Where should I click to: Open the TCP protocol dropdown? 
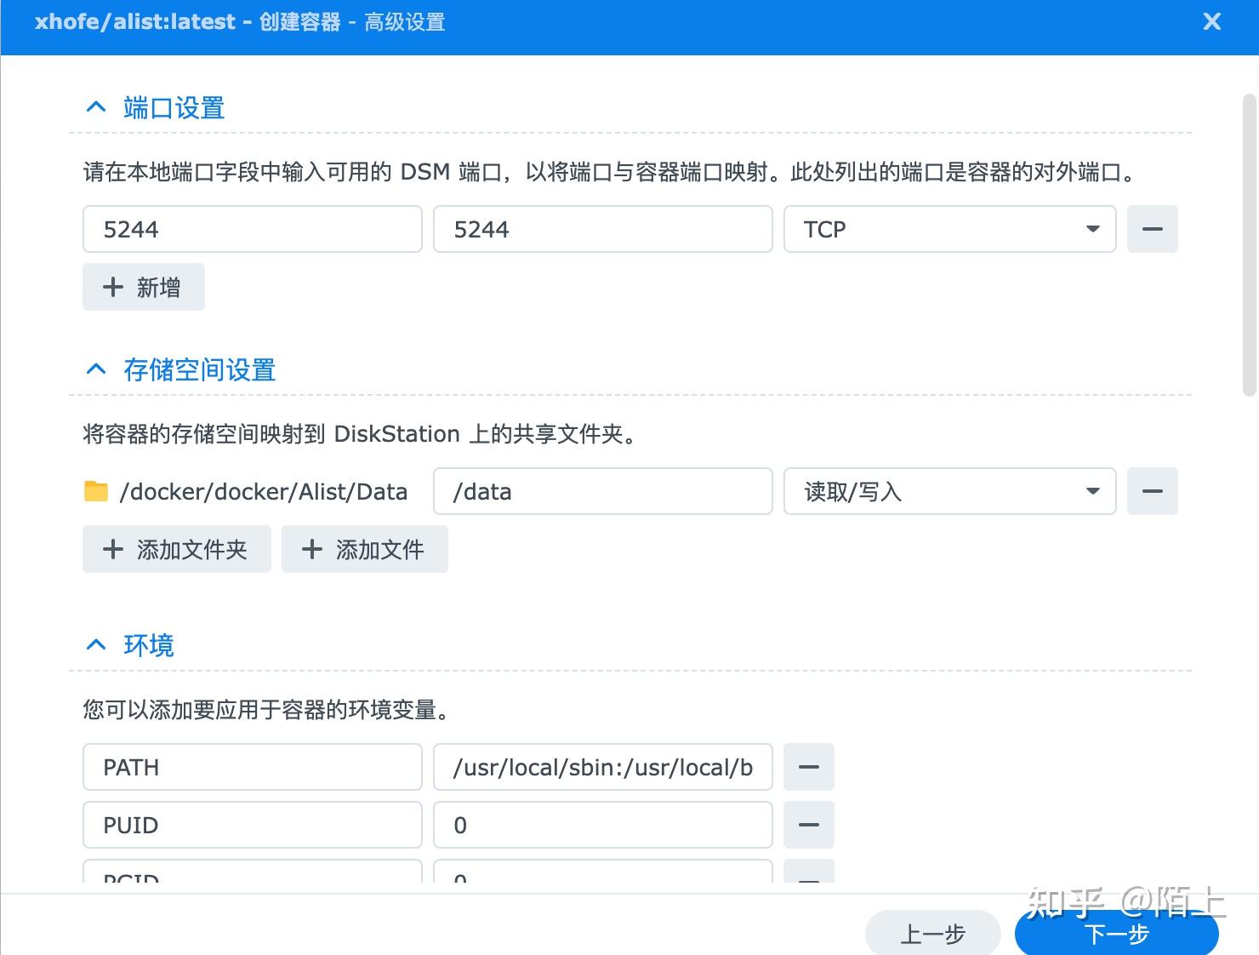pyautogui.click(x=1091, y=229)
